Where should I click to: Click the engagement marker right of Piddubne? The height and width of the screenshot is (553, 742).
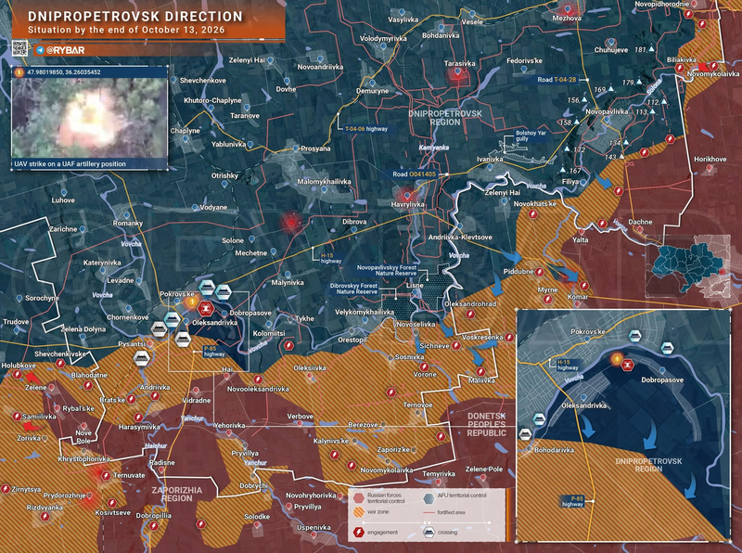(539, 272)
